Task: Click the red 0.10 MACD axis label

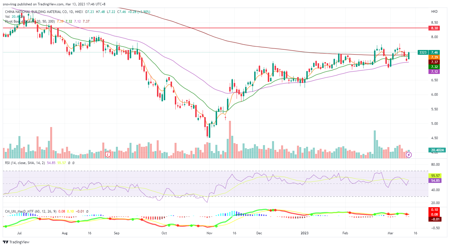Action: coord(434,210)
